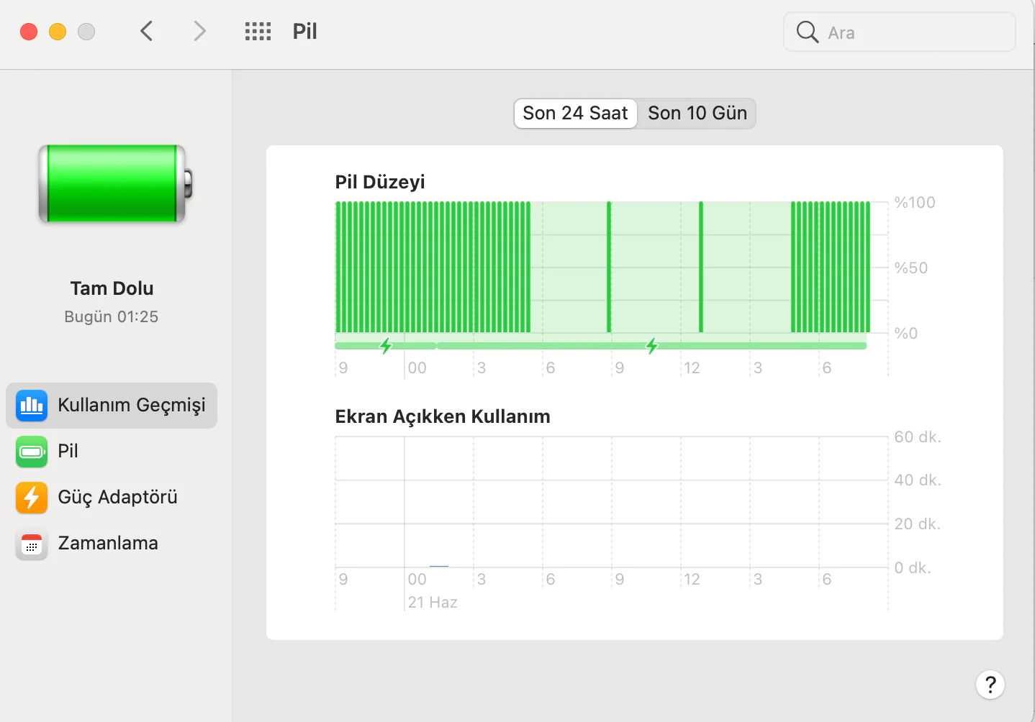Switch to Son 10 Gün view

click(x=697, y=114)
